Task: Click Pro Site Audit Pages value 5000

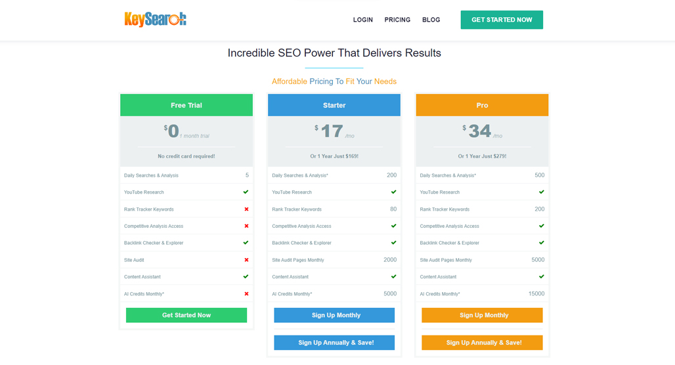Action: (538, 260)
